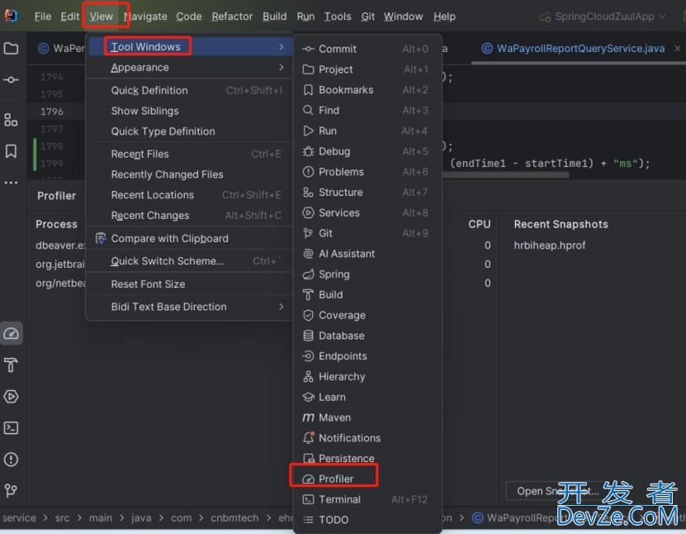Open Find from Tool Windows submenu
Screen dimensions: 686x534
(367, 111)
